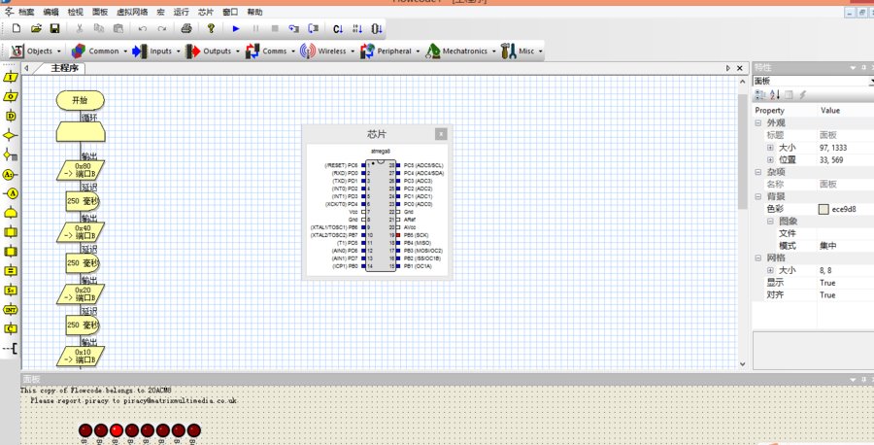Collapse the 图象 property subgroup
This screenshot has height=445, width=874.
click(x=770, y=222)
